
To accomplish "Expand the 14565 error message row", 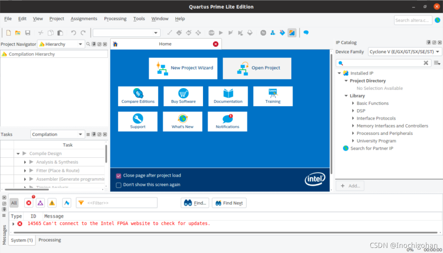I will [14, 224].
